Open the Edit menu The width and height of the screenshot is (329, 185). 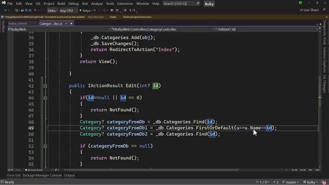point(19,4)
